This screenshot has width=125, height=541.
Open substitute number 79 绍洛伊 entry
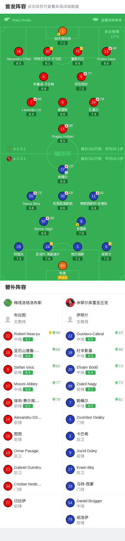(94, 520)
